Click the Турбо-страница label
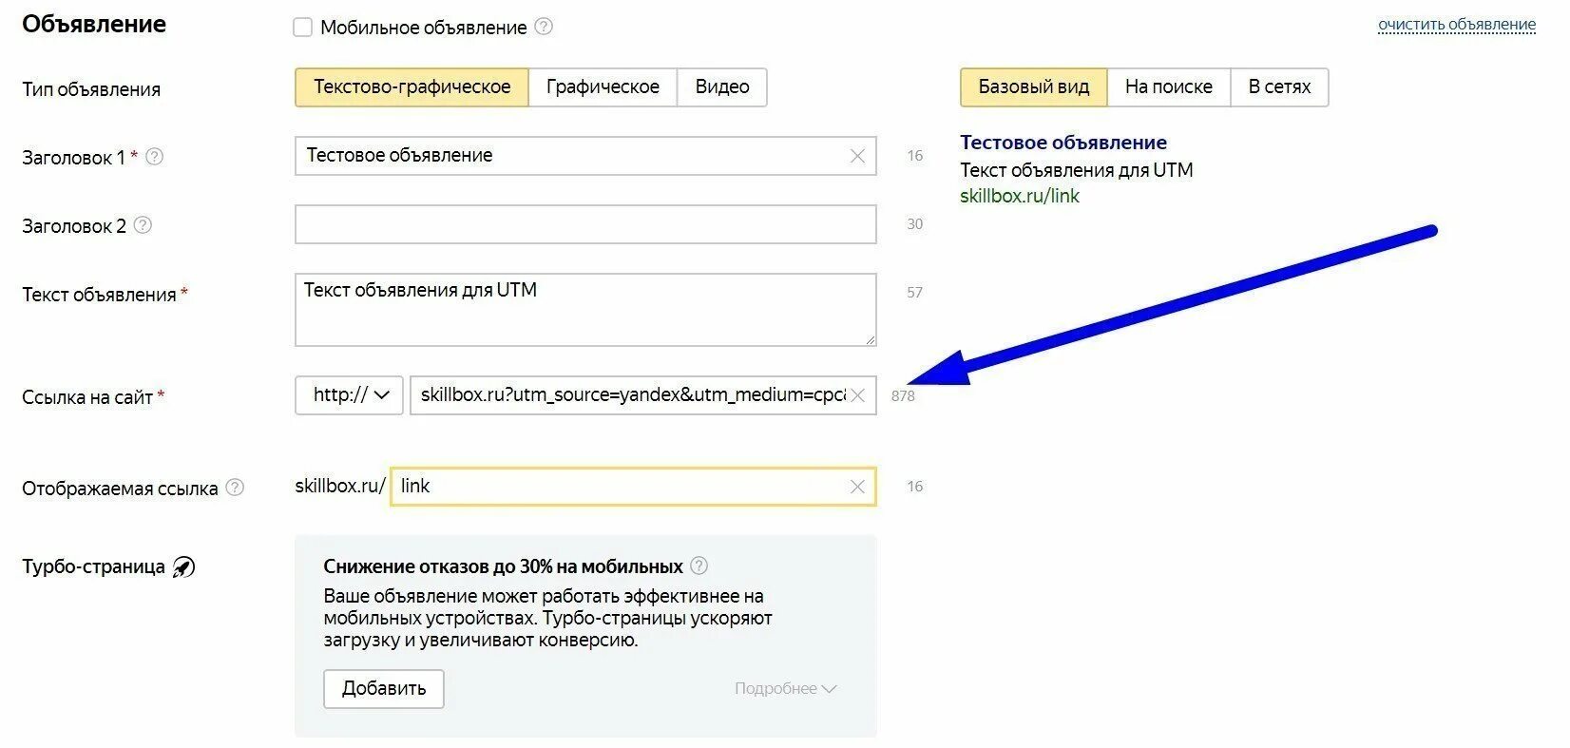Screen dimensions: 1570x748 pos(94,567)
